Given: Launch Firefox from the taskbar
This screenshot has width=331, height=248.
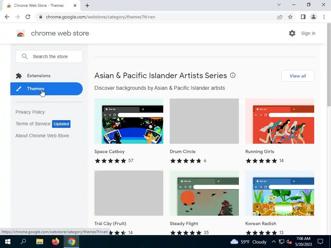Looking at the screenshot, I should point(56,242).
